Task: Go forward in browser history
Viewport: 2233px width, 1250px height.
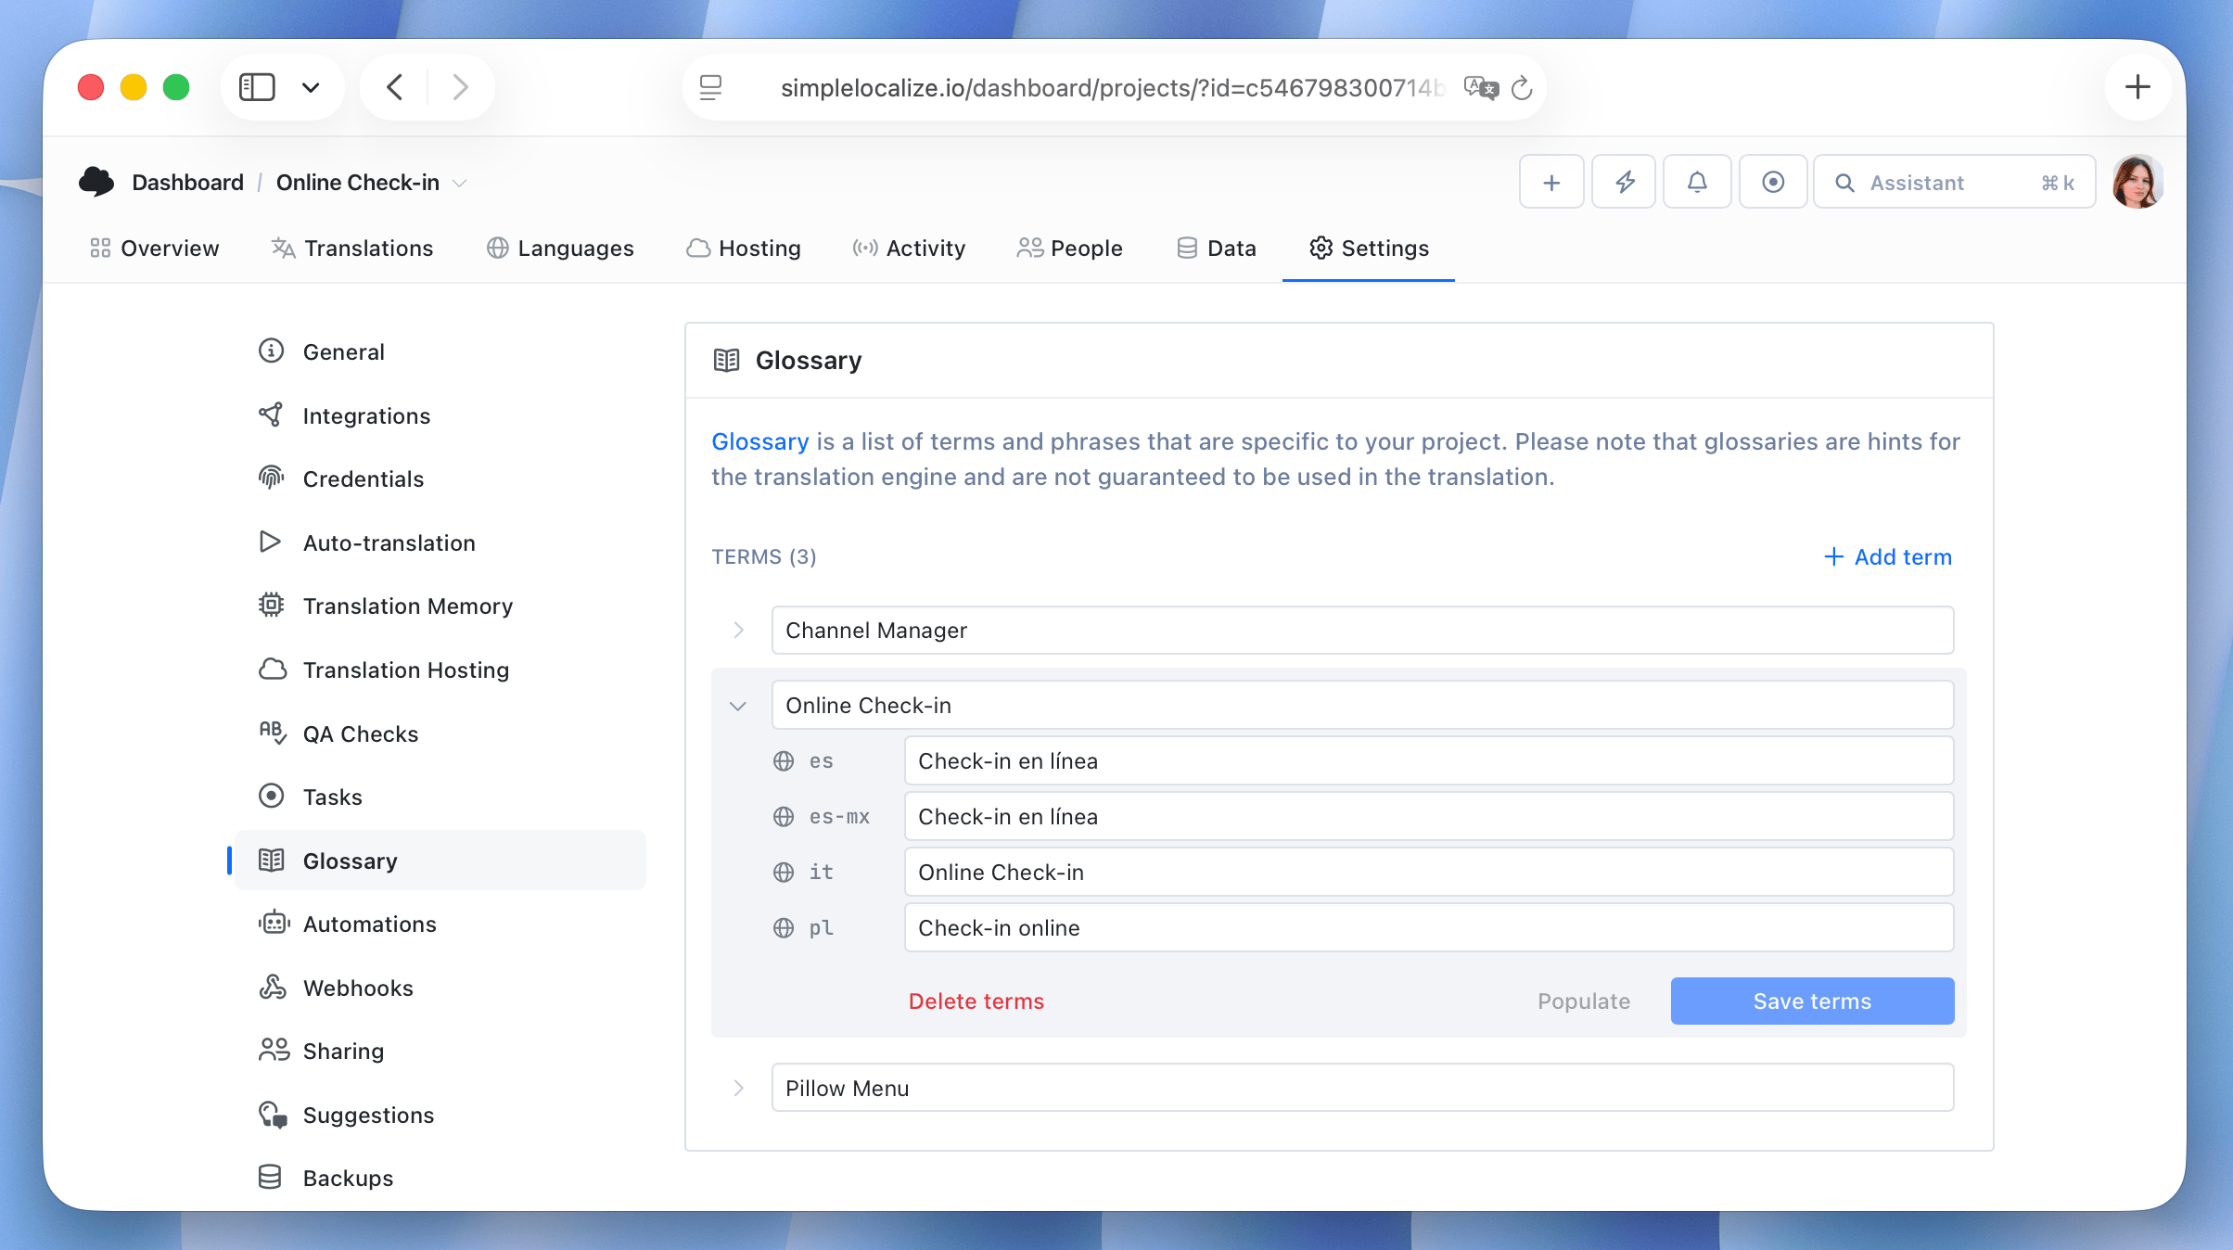Action: coord(460,87)
